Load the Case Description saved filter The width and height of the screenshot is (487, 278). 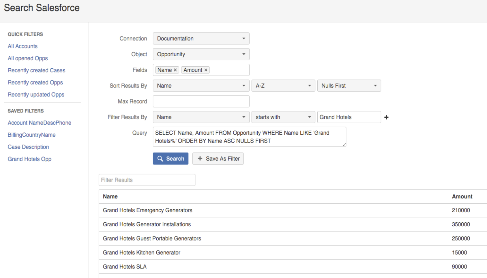pos(28,147)
